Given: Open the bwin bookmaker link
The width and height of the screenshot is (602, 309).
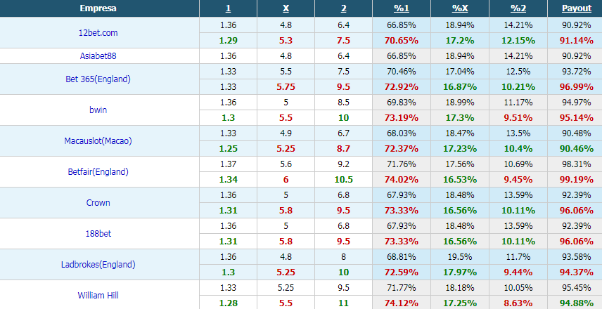Looking at the screenshot, I should pyautogui.click(x=98, y=110).
